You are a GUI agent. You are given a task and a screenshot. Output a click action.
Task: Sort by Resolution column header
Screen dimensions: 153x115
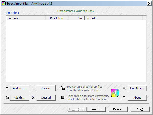tap(56, 18)
